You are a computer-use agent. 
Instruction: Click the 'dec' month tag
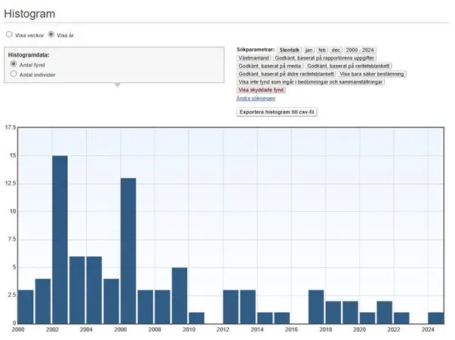tap(335, 49)
